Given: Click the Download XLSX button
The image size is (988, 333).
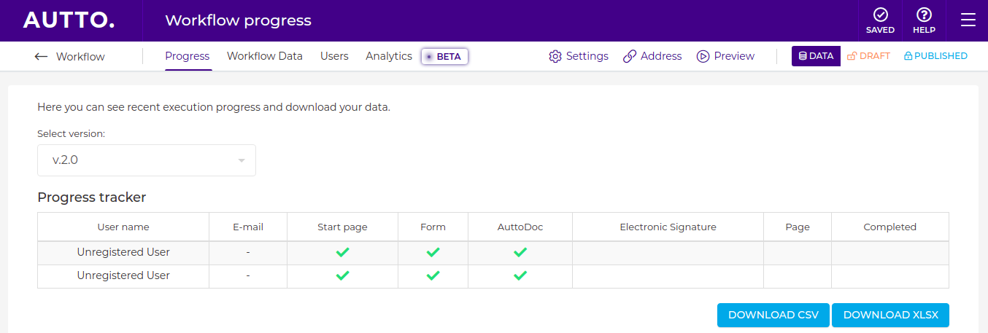Looking at the screenshot, I should pyautogui.click(x=890, y=315).
